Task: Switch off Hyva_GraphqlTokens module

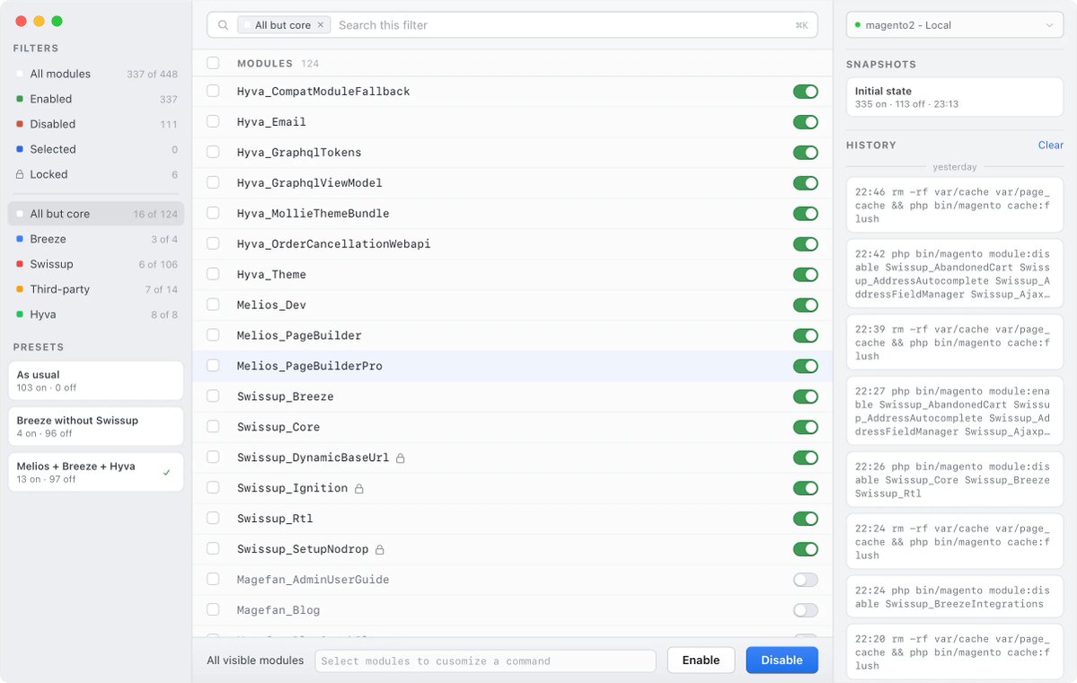Action: [805, 153]
